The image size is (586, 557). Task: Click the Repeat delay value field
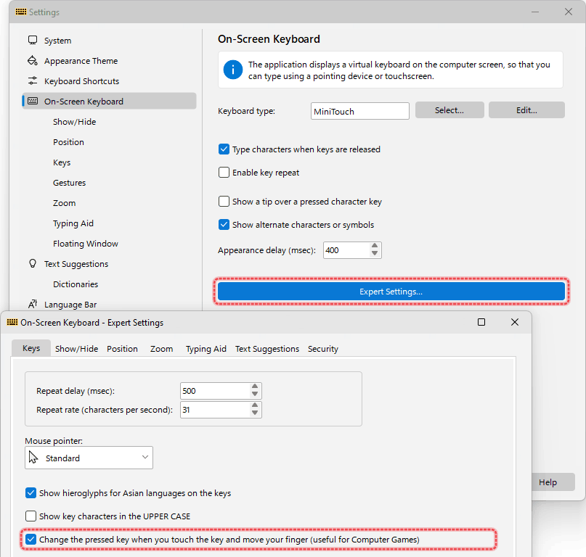(x=215, y=391)
